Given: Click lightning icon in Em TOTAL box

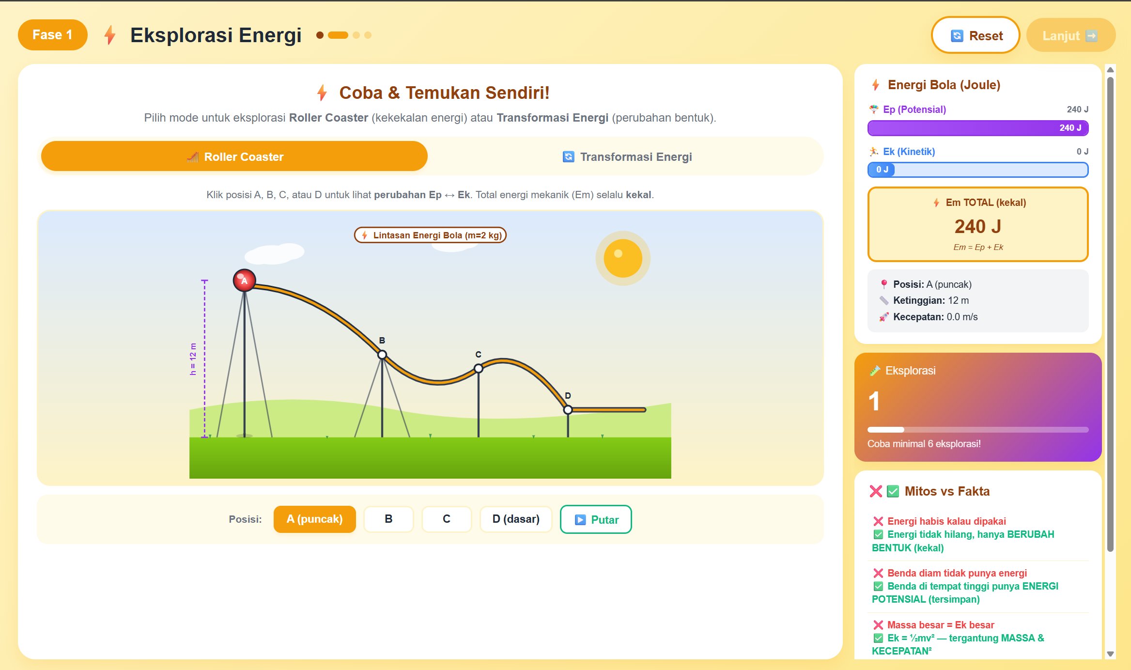Looking at the screenshot, I should pos(937,203).
